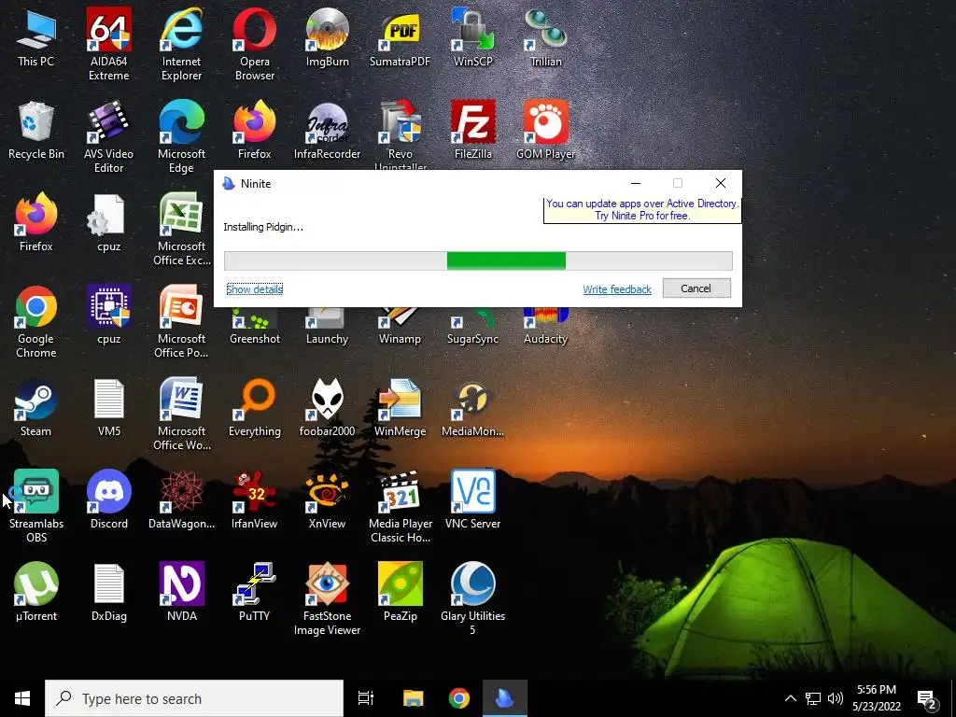Click the PuTTY desktop icon
The width and height of the screenshot is (956, 717).
(254, 593)
